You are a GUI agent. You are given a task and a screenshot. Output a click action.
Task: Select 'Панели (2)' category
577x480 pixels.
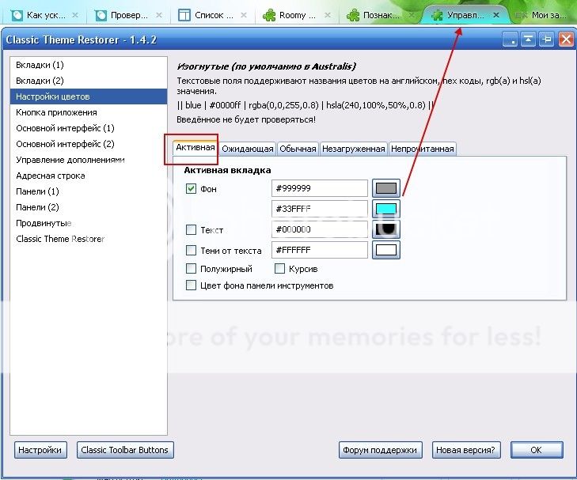tap(89, 207)
